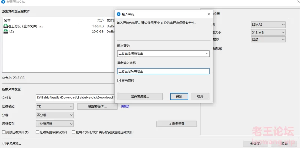Expand the 分卷 不分卷 dropdown
This screenshot has width=300, height=148.
point(55,115)
